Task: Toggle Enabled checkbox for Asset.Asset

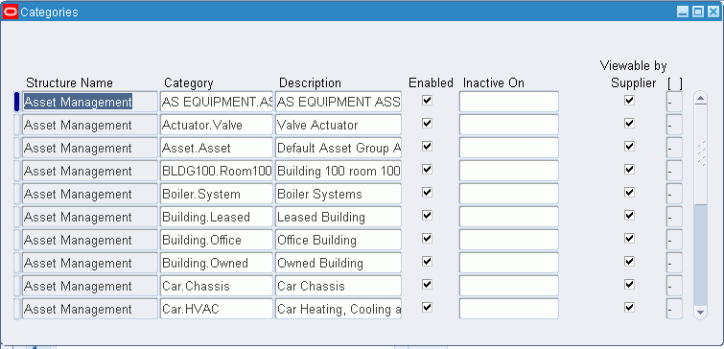Action: pyautogui.click(x=427, y=147)
